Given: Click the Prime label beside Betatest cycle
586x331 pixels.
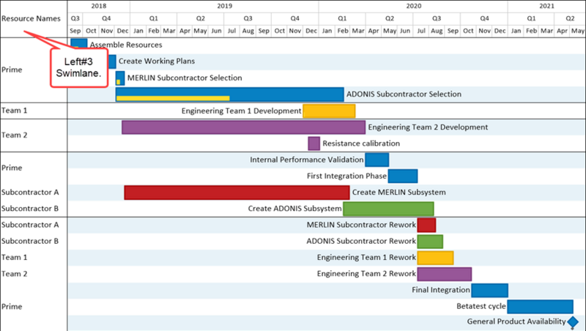Looking at the screenshot, I should click(12, 307).
